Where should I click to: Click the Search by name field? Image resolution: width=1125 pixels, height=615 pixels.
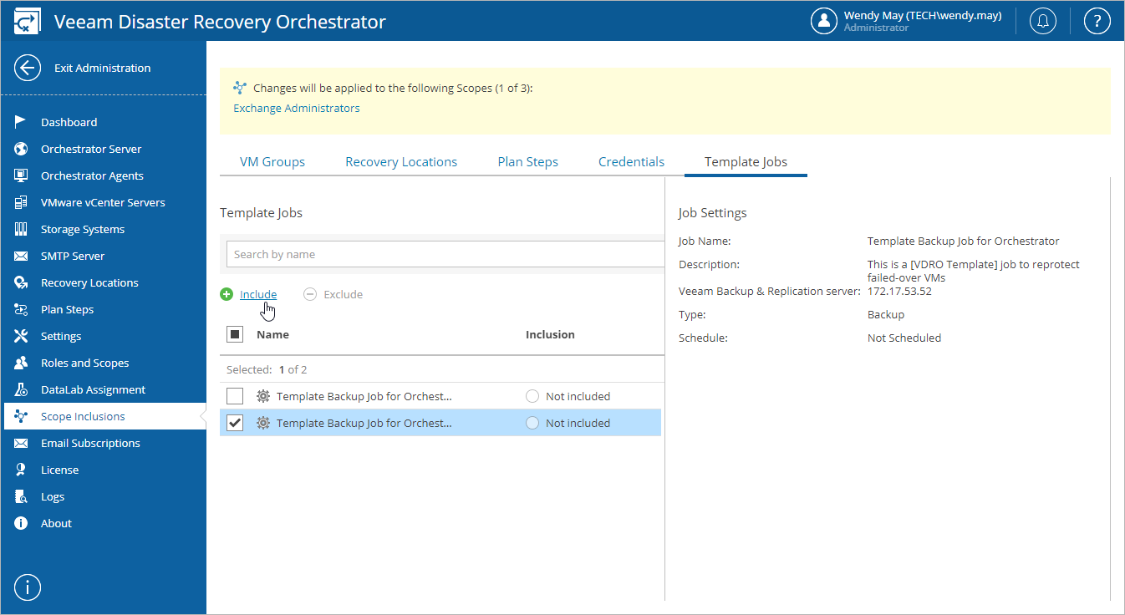pos(445,254)
